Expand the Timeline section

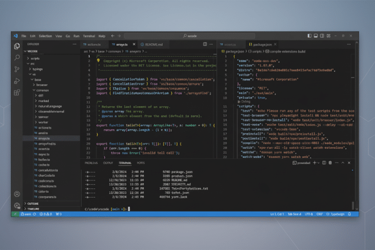point(26,209)
